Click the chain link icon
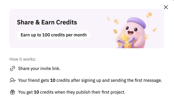The image size is (174, 102). pyautogui.click(x=13, y=68)
